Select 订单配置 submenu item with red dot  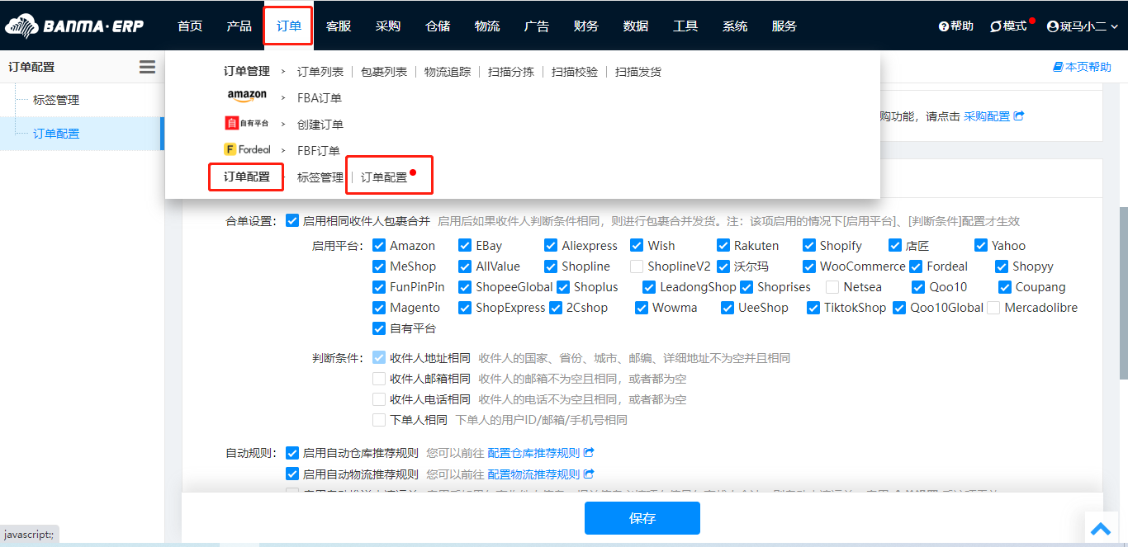pyautogui.click(x=385, y=177)
